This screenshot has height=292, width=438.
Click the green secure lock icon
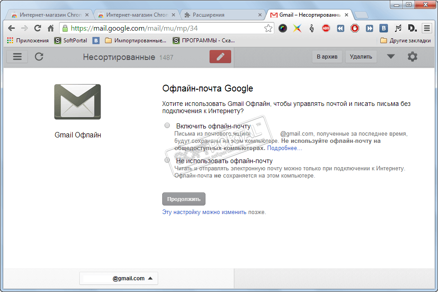[65, 28]
